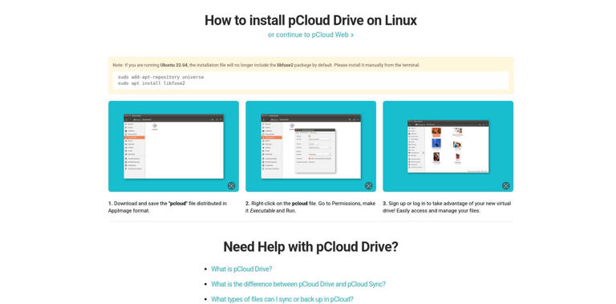Click step 2 'Right-click on the pcloud file' description

click(x=310, y=207)
